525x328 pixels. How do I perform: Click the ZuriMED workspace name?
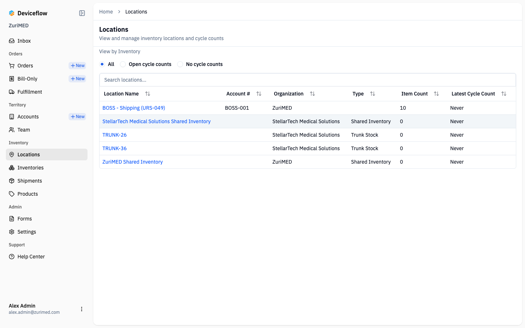19,26
